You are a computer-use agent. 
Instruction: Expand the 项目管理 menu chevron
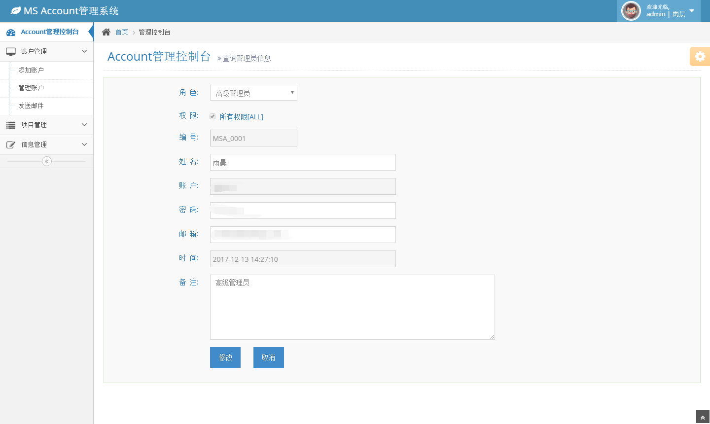click(84, 125)
